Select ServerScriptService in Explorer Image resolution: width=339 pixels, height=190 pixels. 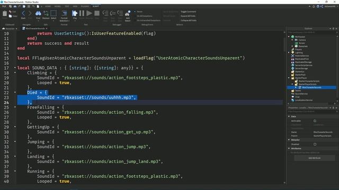pos(304,65)
